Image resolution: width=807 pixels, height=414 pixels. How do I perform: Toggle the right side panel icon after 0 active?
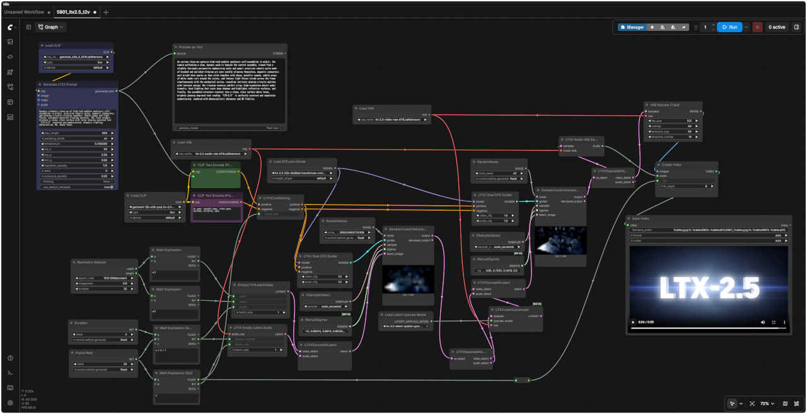click(x=796, y=27)
